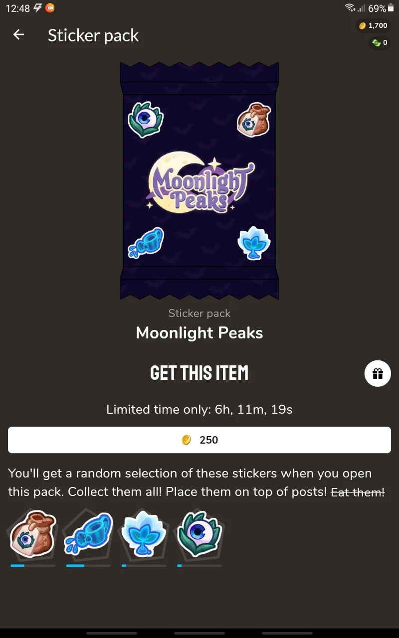Image resolution: width=399 pixels, height=638 pixels.
Task: Open the gift icon button
Action: point(378,373)
